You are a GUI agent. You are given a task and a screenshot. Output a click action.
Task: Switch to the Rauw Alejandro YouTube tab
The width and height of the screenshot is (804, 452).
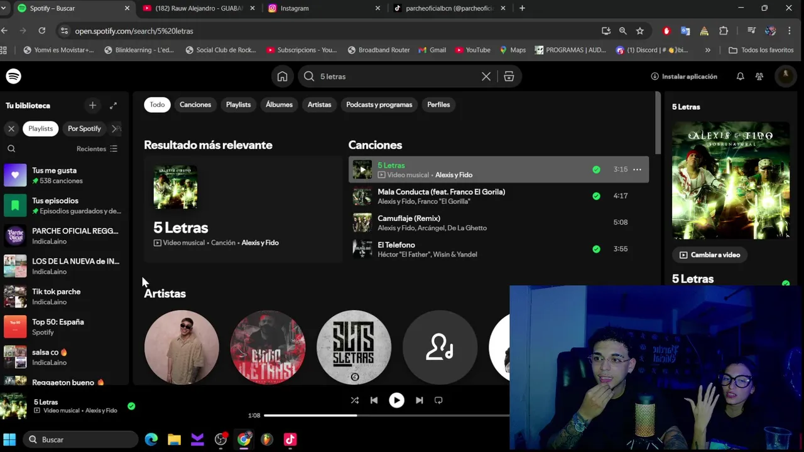198,8
